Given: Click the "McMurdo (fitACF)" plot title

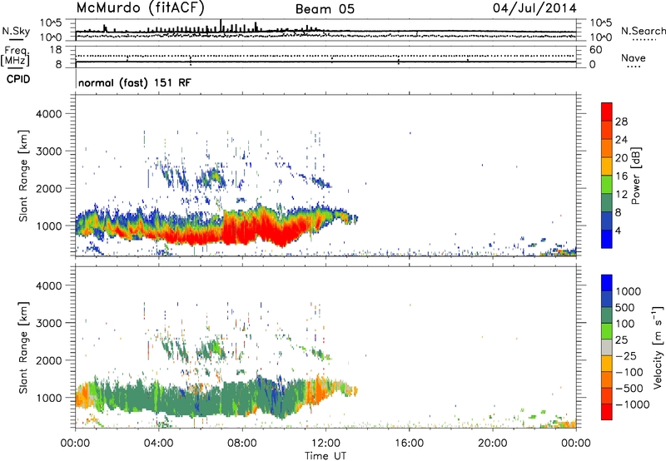Looking at the screenshot, I should click(140, 7).
